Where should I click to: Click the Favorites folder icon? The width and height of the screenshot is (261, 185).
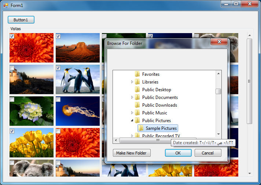point(137,74)
